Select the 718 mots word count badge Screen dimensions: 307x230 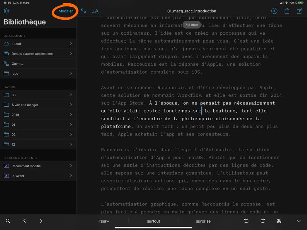[x=192, y=25]
